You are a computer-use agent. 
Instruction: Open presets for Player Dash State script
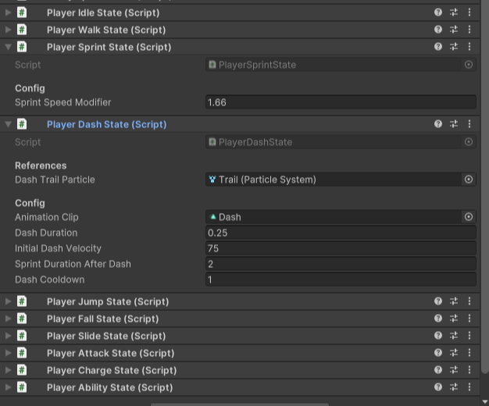[453, 124]
